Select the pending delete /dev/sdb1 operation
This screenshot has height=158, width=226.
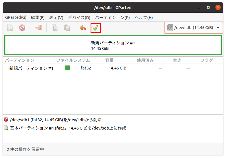coord(55,120)
